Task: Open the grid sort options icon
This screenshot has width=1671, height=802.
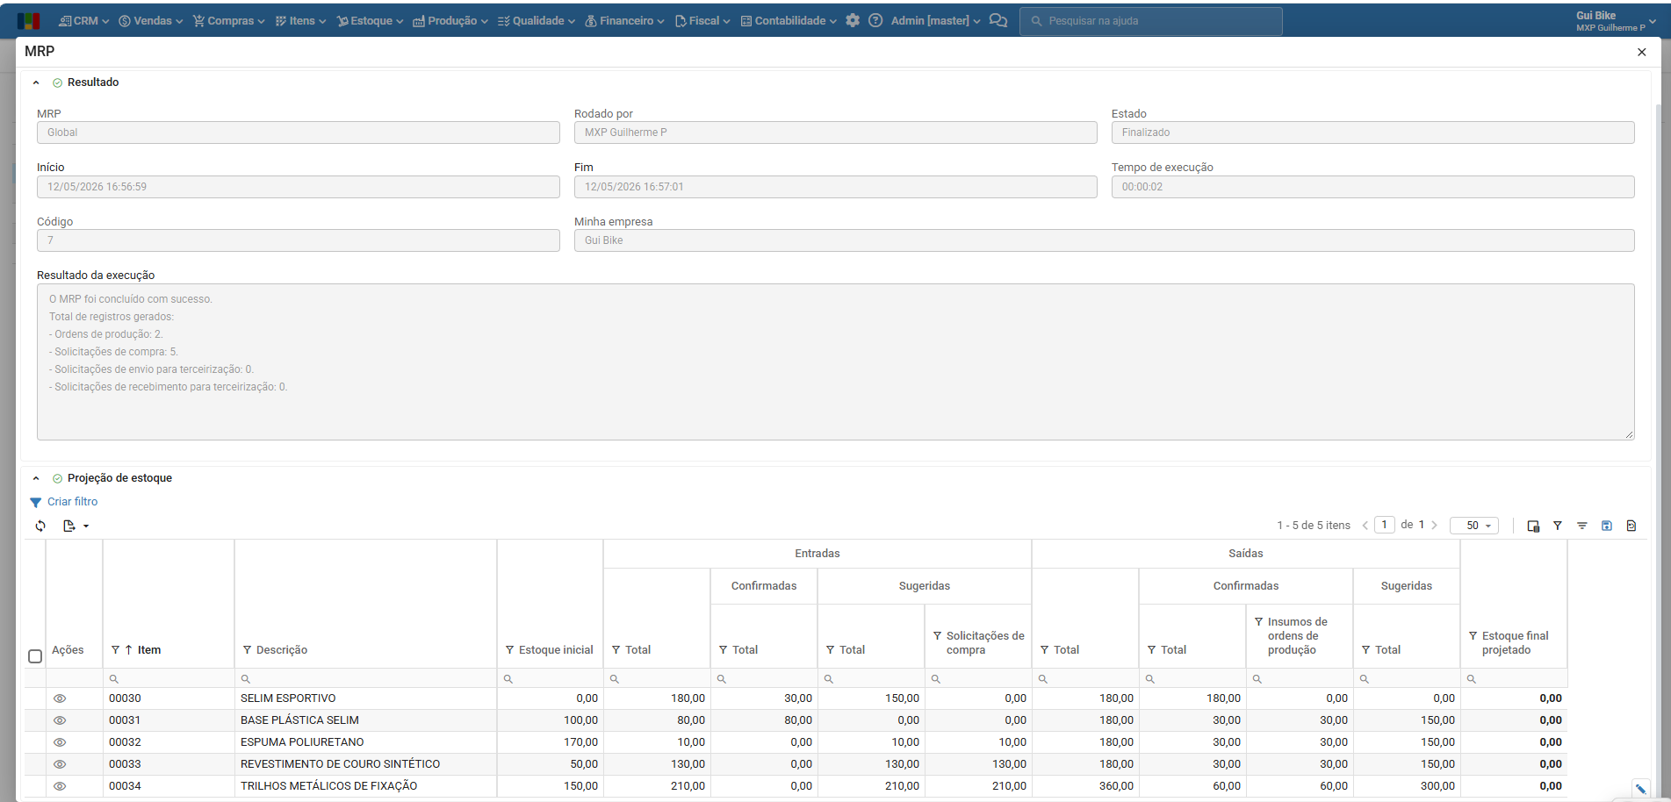Action: pos(1582,526)
